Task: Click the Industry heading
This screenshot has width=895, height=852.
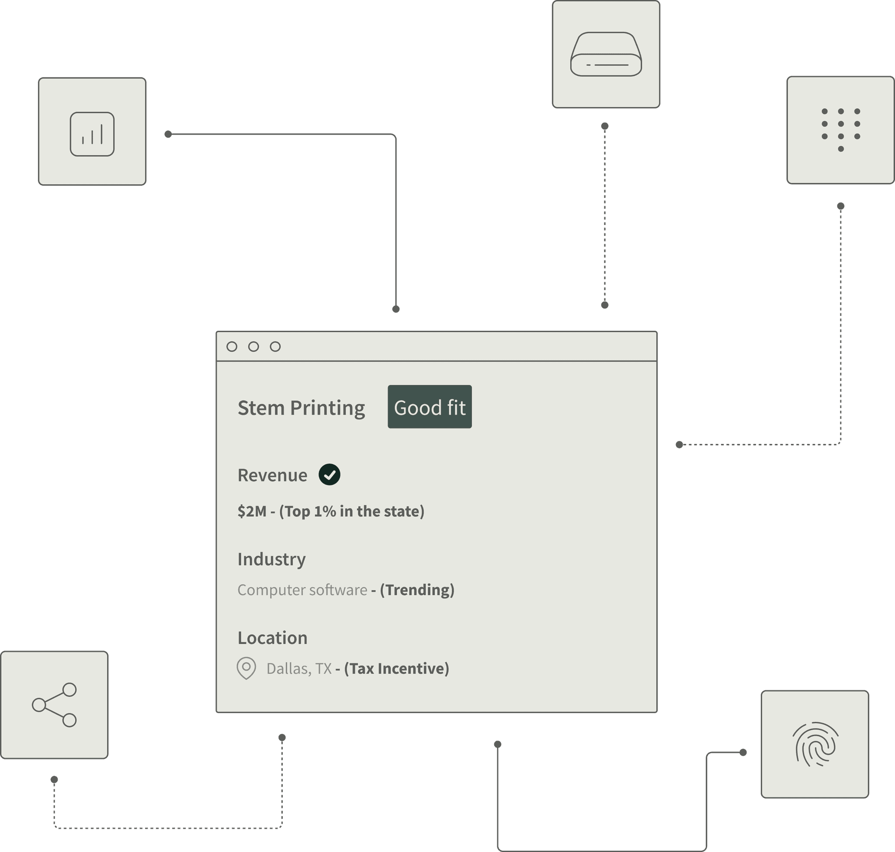Action: pyautogui.click(x=271, y=559)
